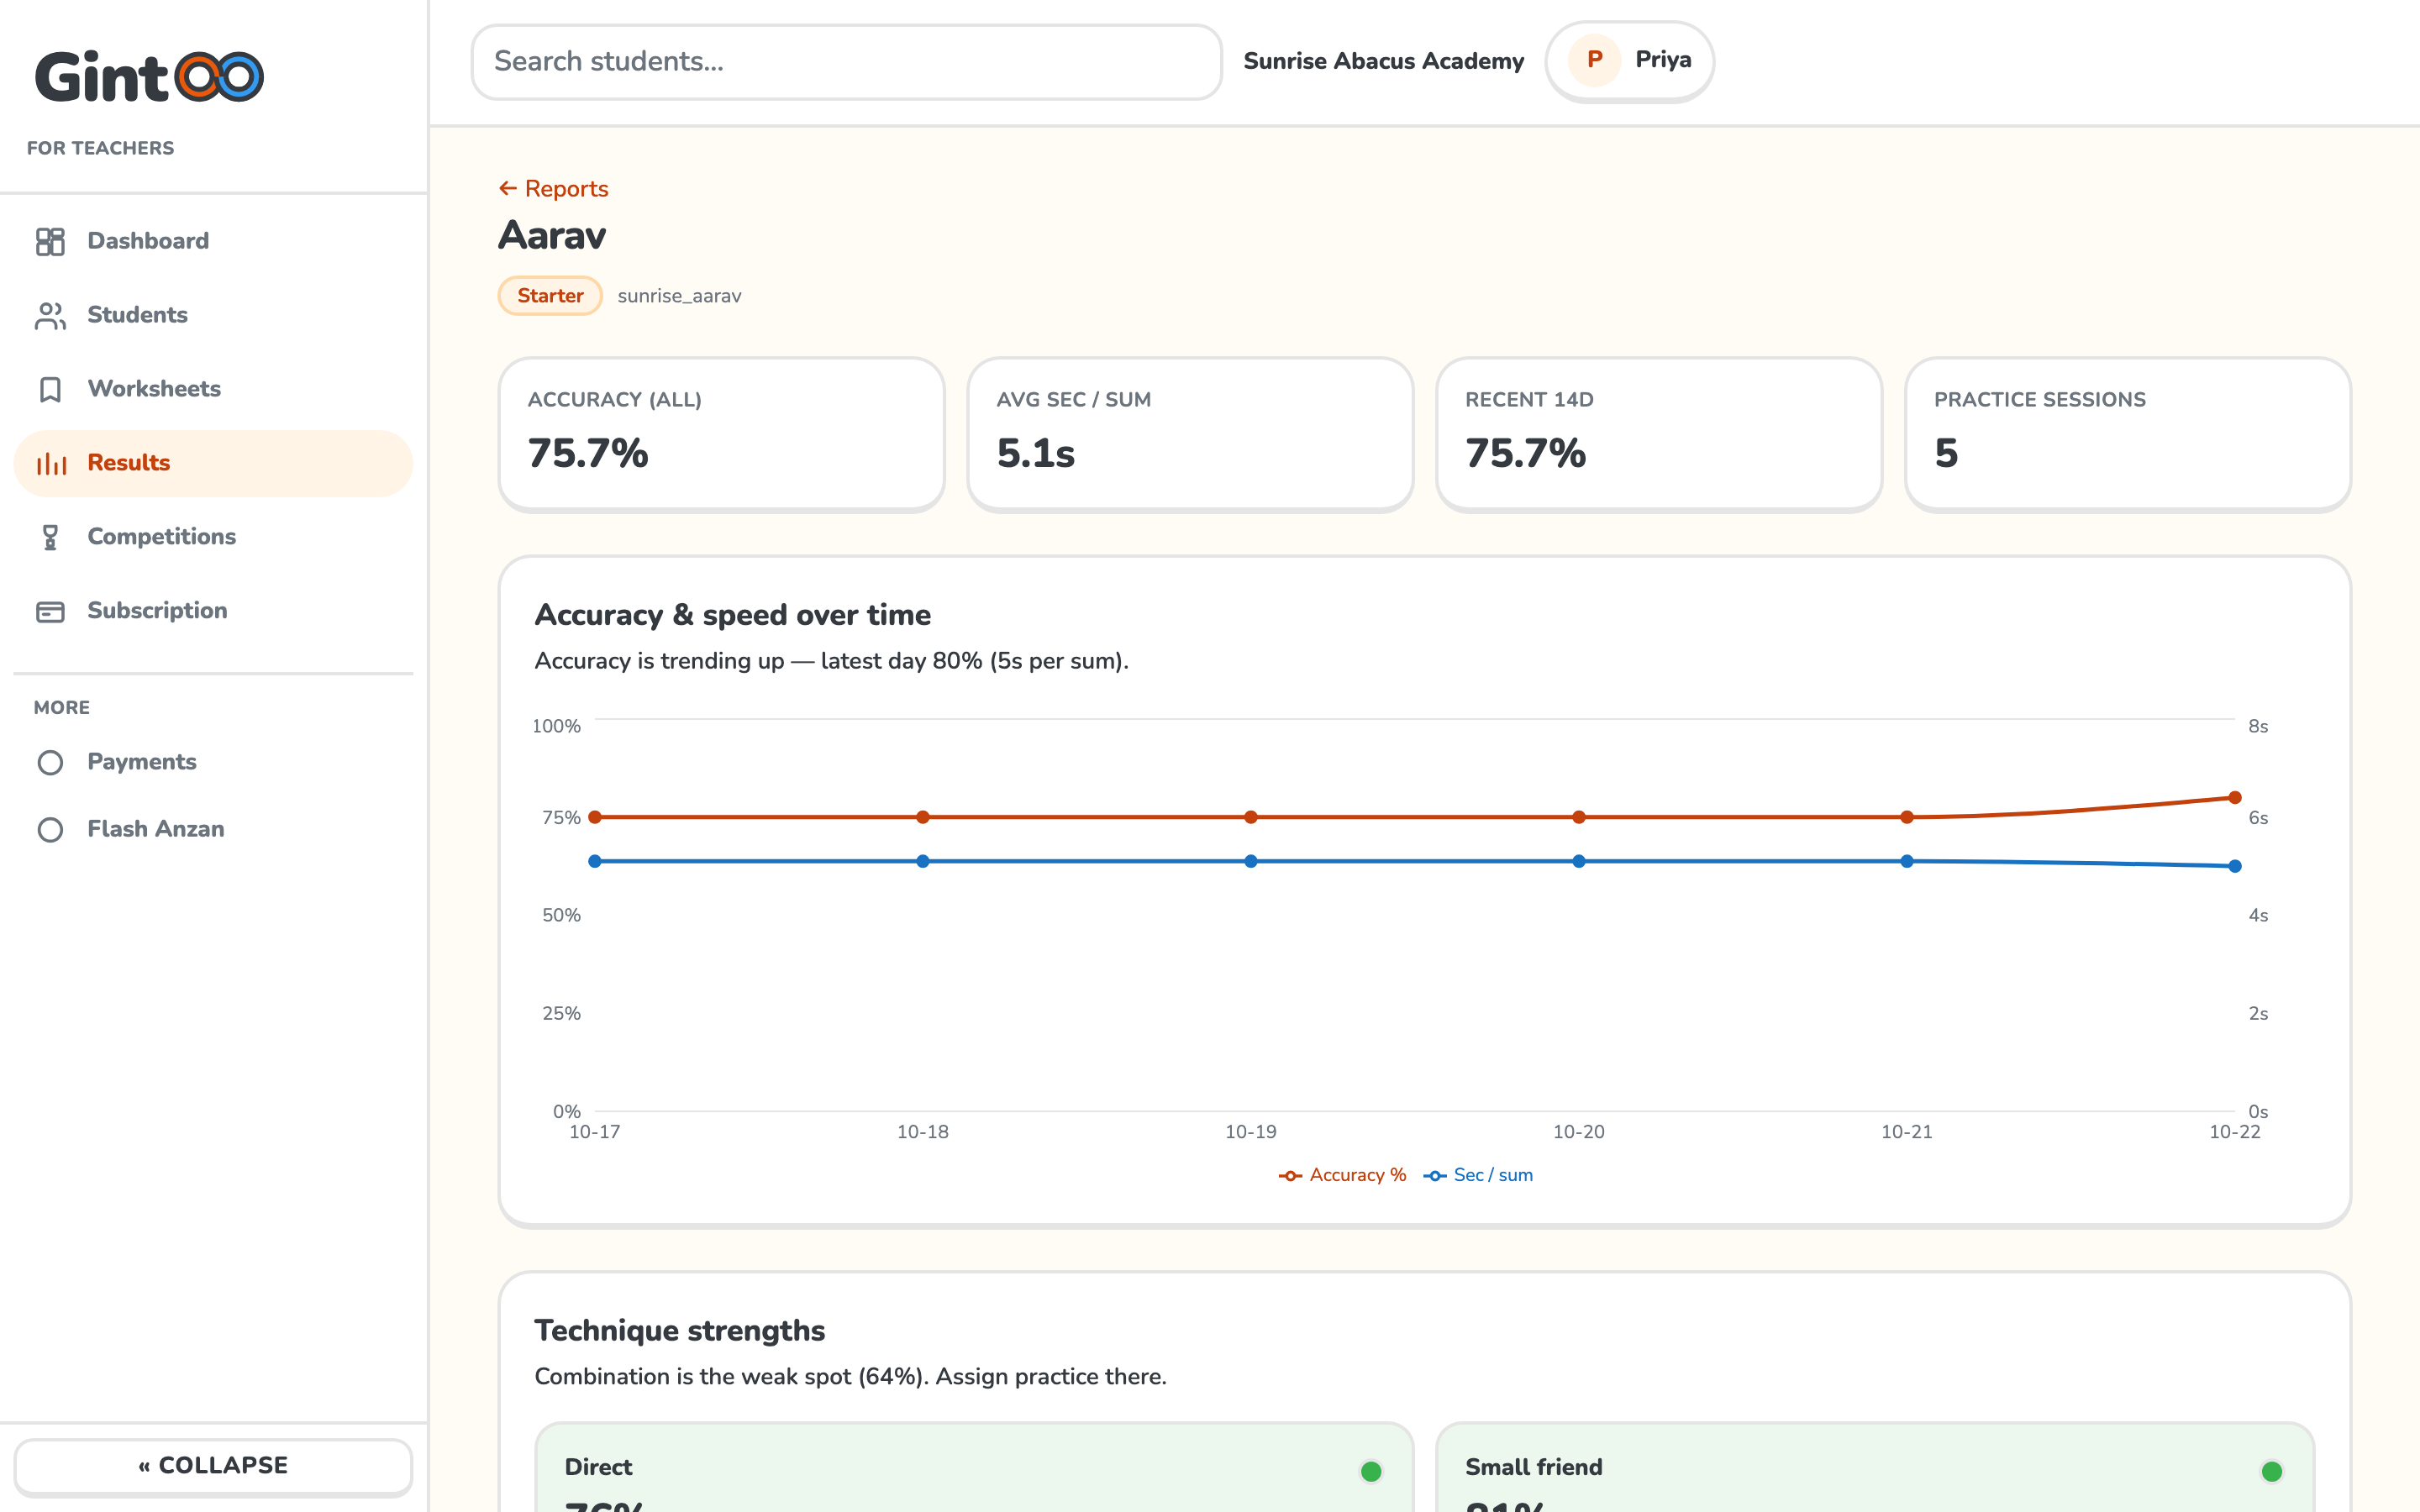This screenshot has height=1512, width=2420.
Task: Click the Priya avatar letter P
Action: [x=1594, y=60]
